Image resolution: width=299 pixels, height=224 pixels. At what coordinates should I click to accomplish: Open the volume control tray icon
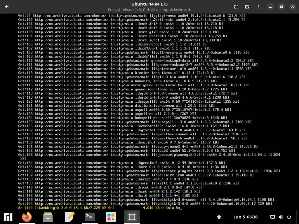point(281,217)
